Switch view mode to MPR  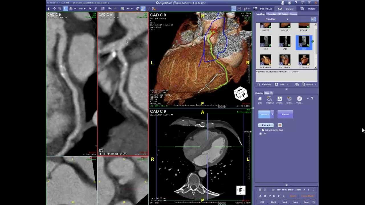(x=284, y=190)
